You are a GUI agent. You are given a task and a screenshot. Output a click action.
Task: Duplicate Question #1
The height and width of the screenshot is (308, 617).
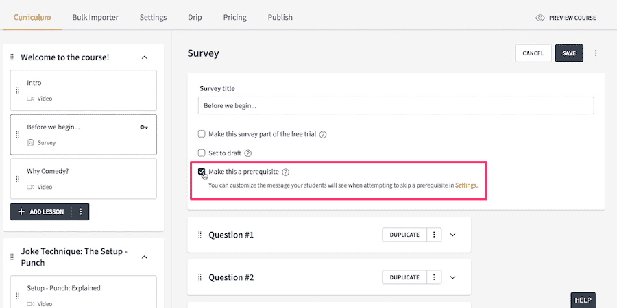(404, 235)
